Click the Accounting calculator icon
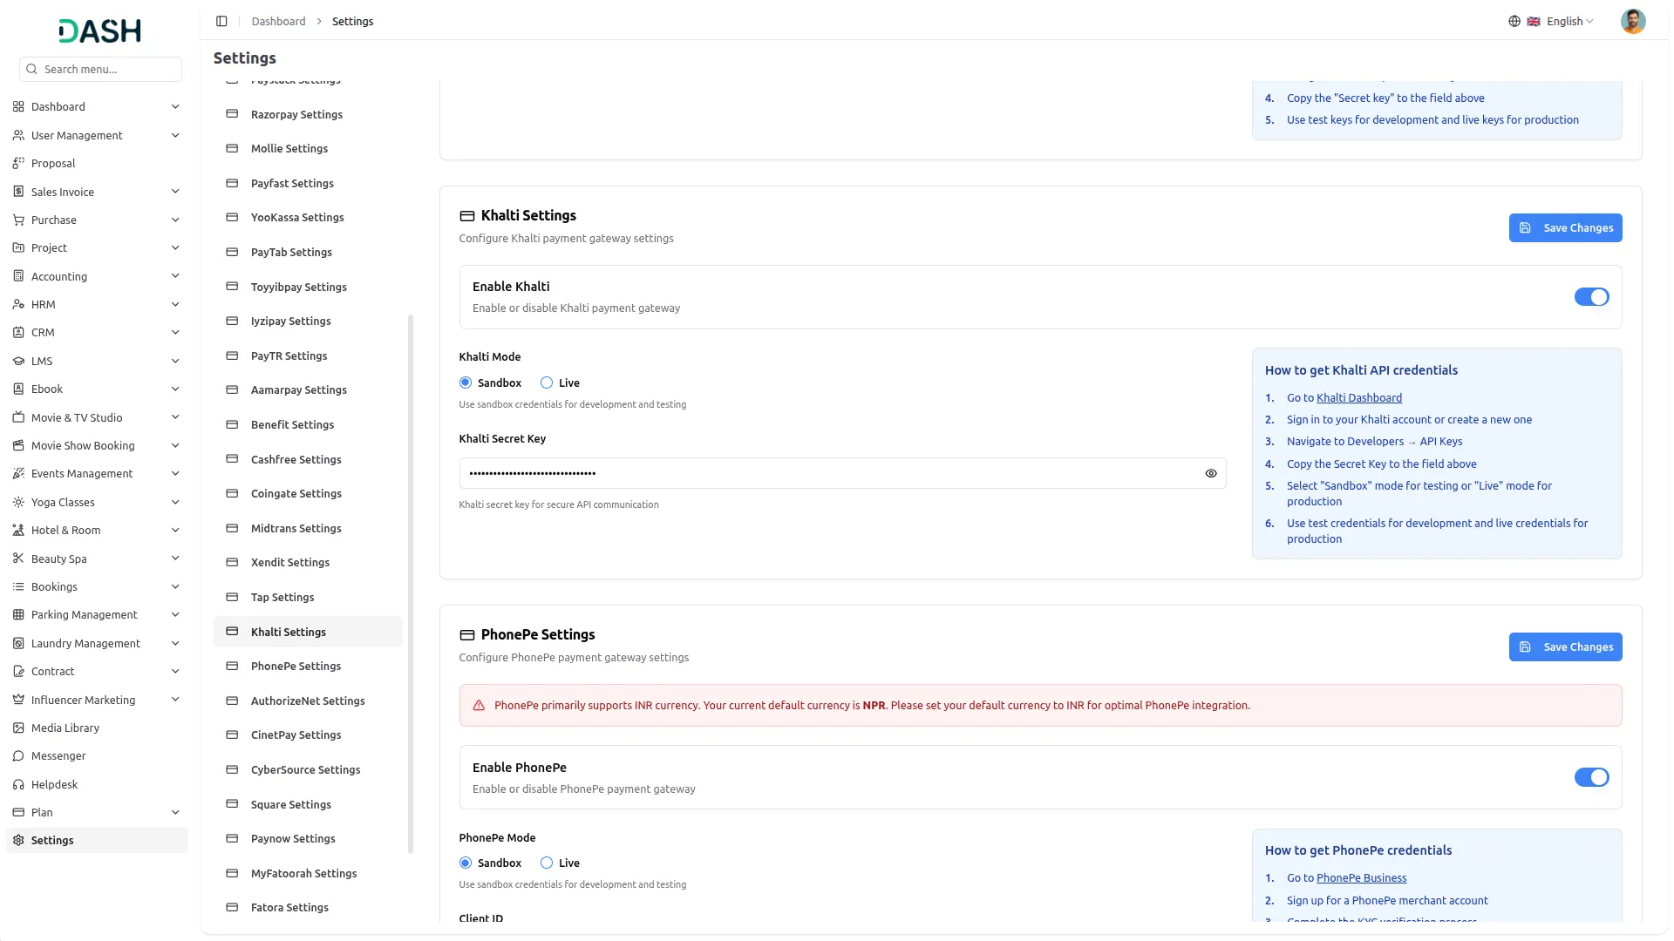 click(18, 276)
